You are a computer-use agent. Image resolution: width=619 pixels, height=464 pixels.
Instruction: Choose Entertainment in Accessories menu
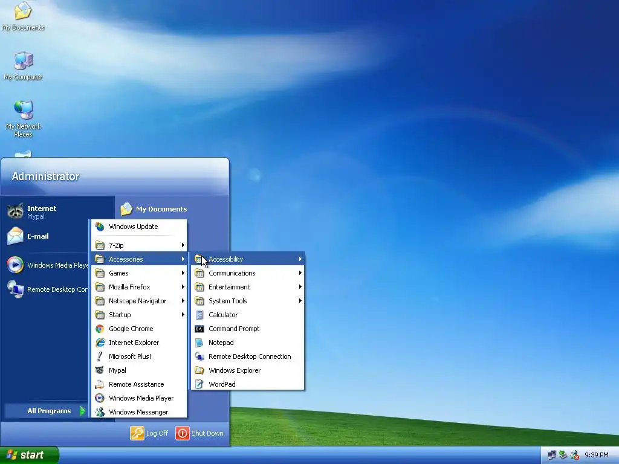[x=247, y=287]
